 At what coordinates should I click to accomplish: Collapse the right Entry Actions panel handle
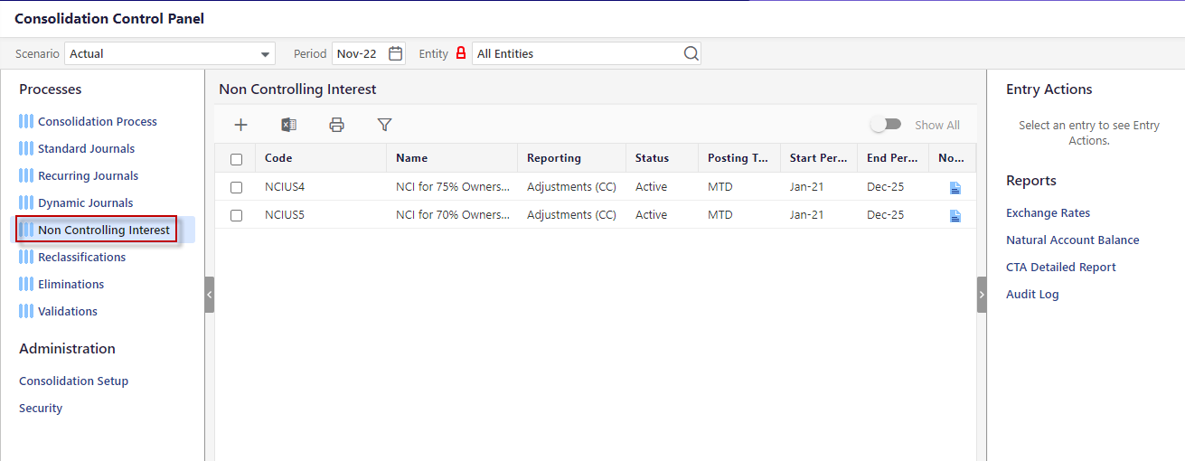(982, 295)
